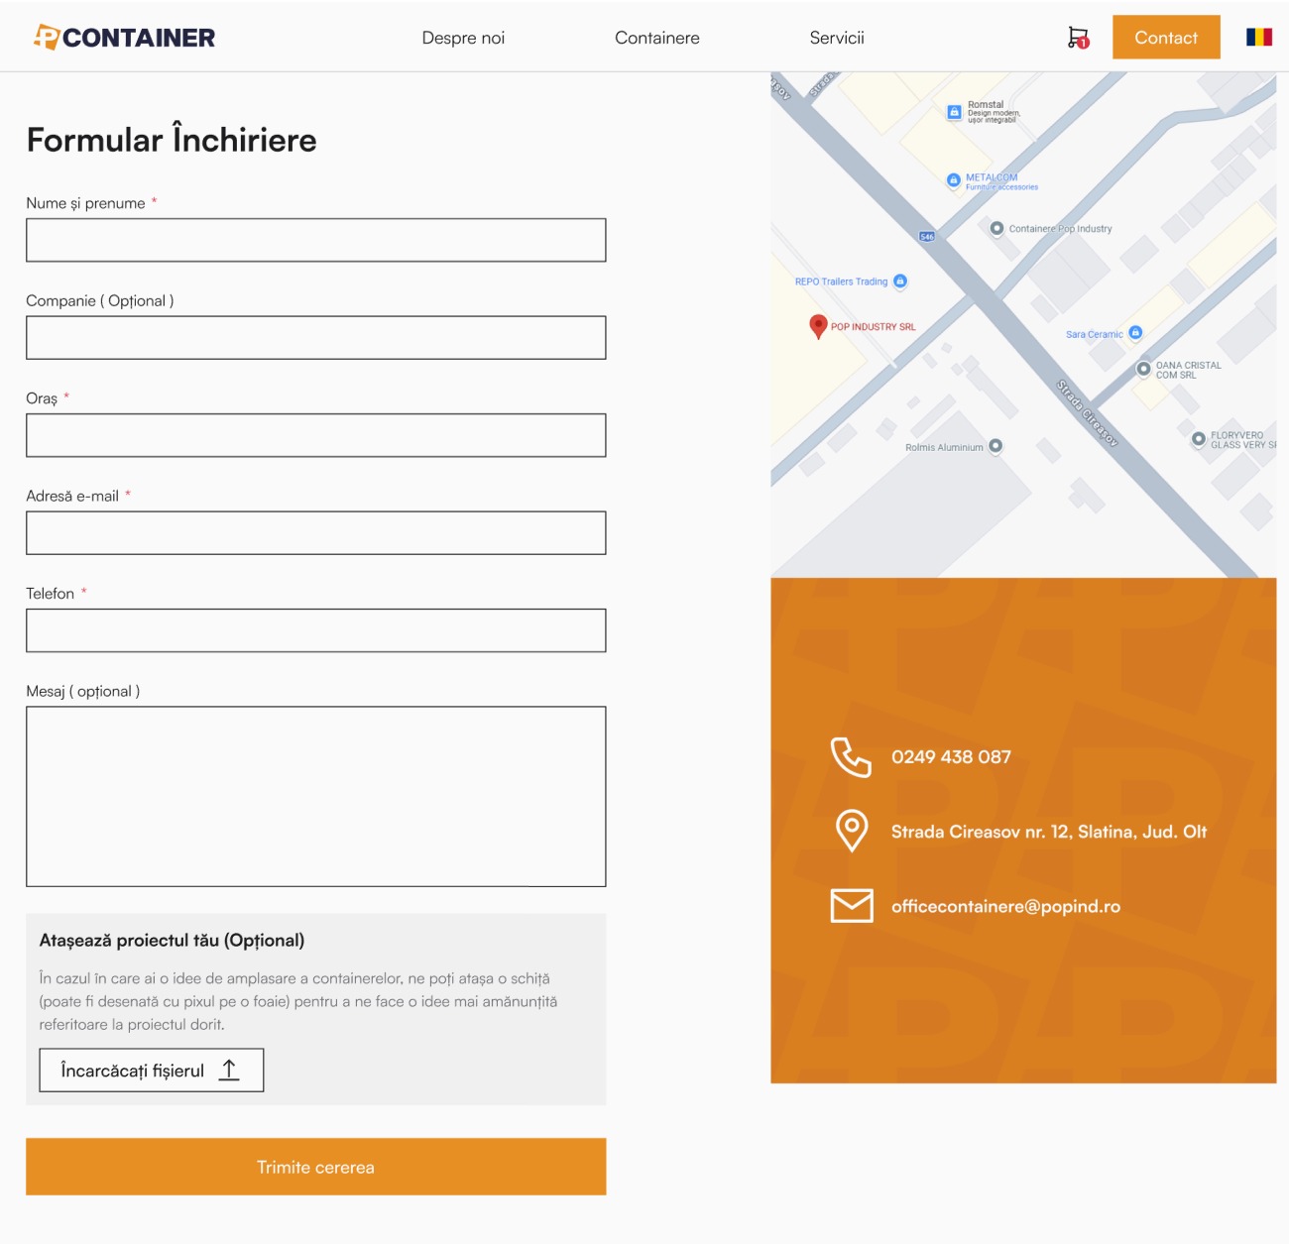Go to the Servicii menu item
The height and width of the screenshot is (1244, 1289).
pos(837,38)
